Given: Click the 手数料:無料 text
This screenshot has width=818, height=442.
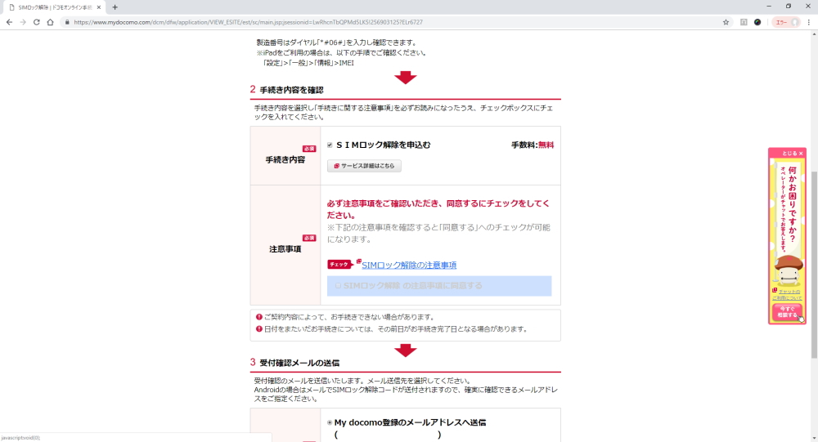Looking at the screenshot, I should (x=533, y=145).
